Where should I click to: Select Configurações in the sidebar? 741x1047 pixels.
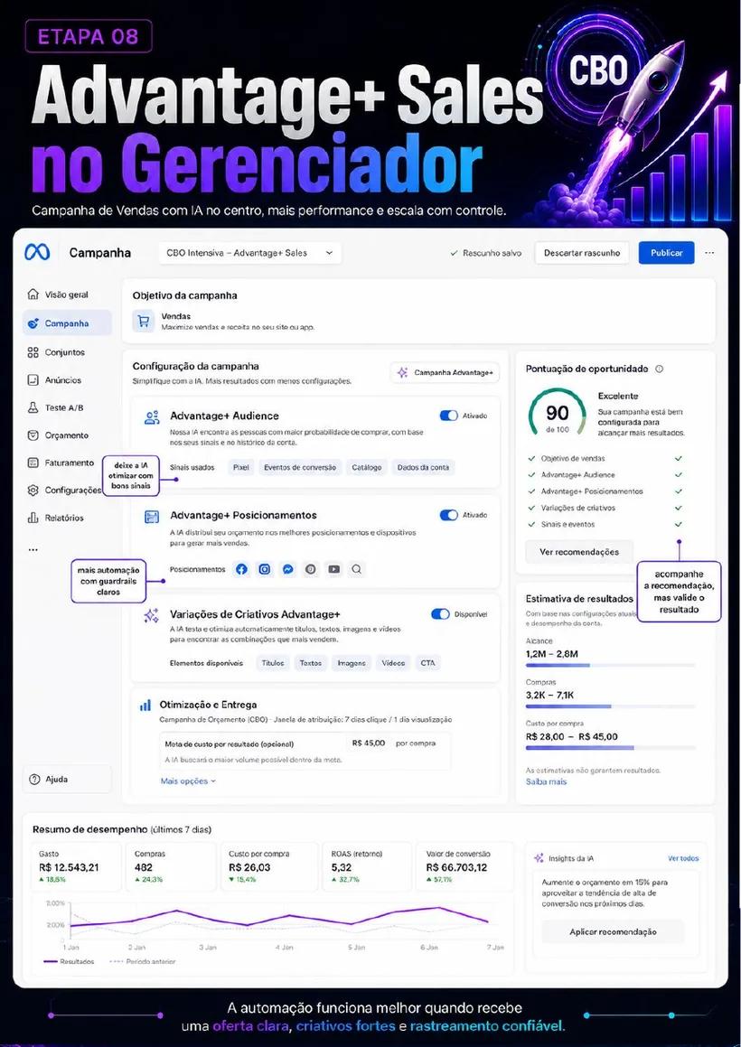65,491
